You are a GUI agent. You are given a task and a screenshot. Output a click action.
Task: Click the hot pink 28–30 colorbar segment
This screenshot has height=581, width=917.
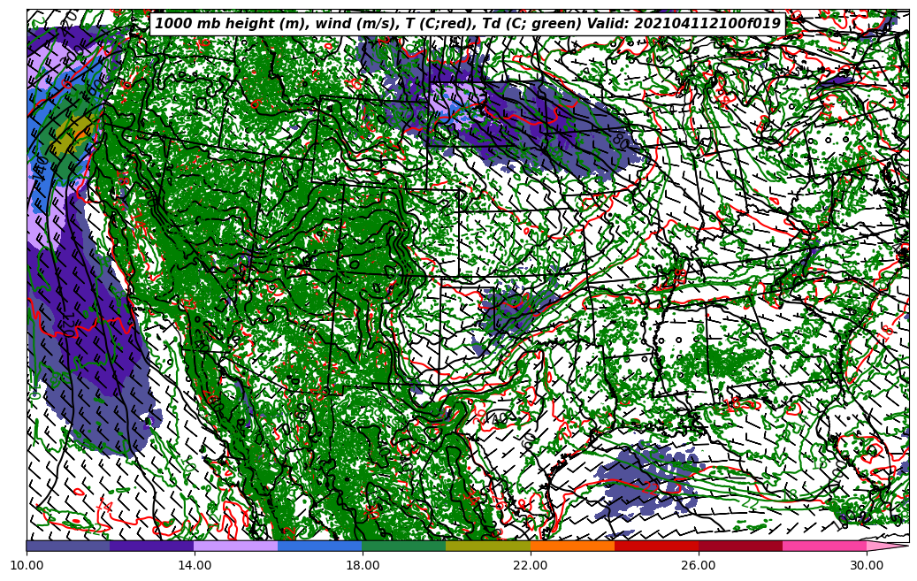coord(825,546)
